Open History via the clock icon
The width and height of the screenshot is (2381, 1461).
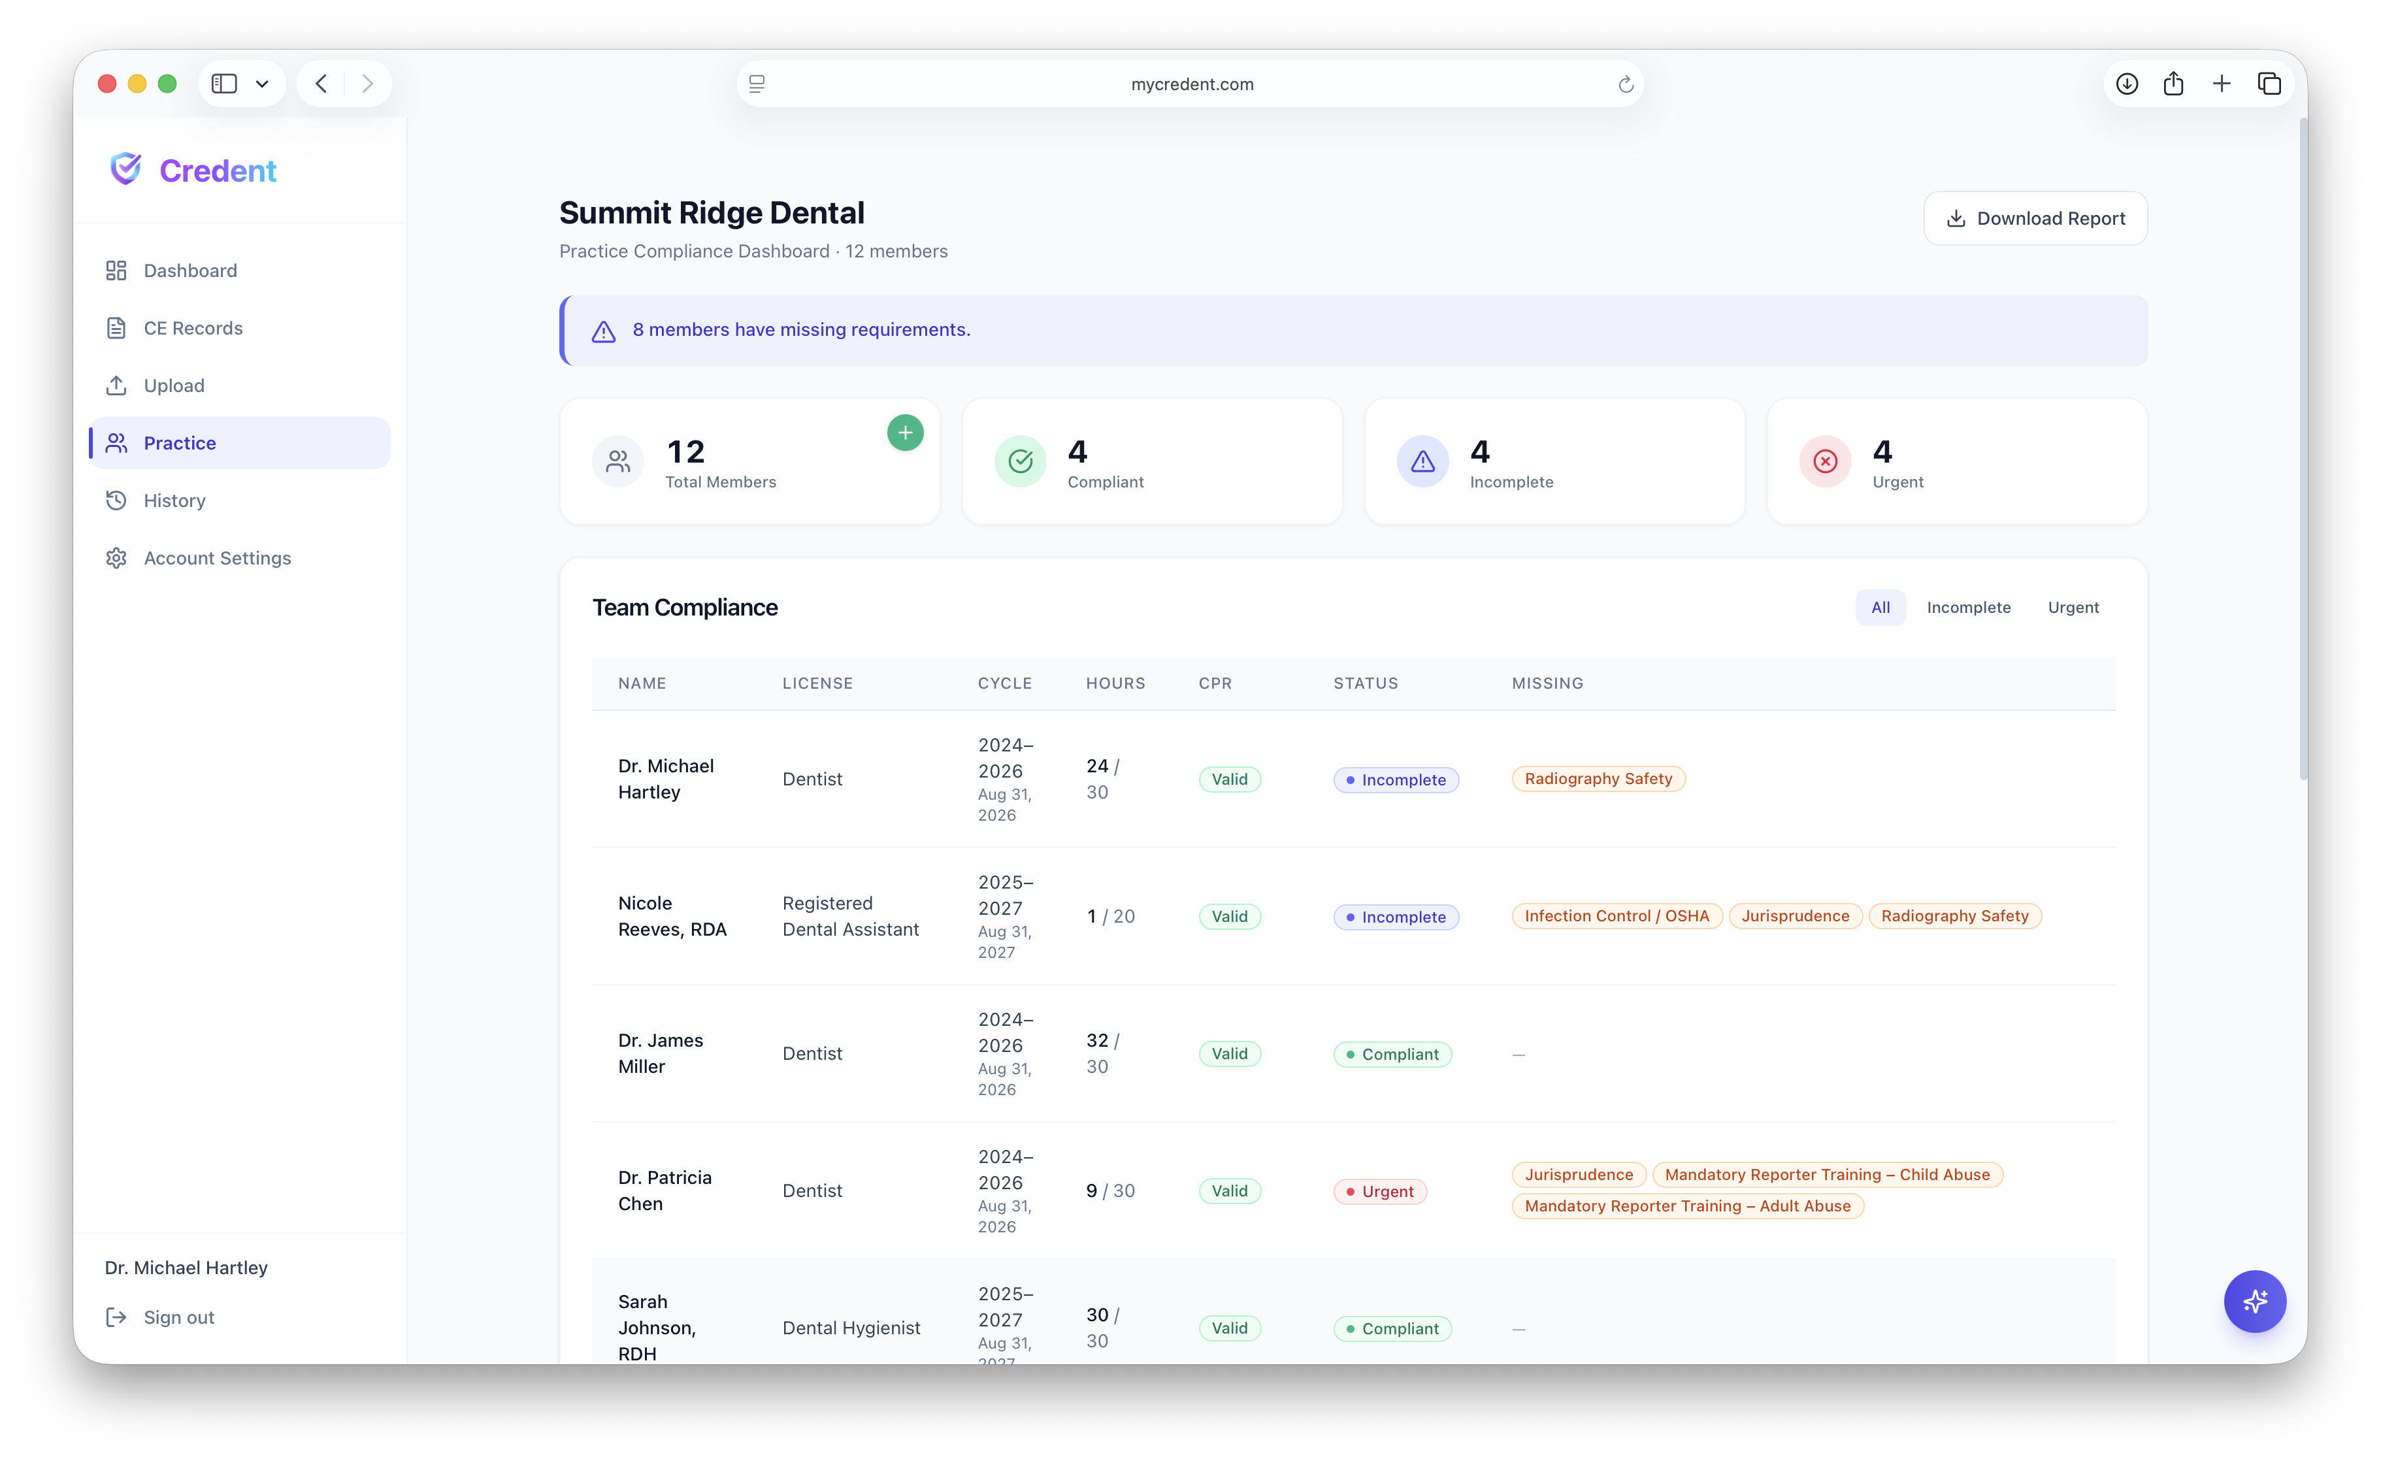tap(117, 500)
